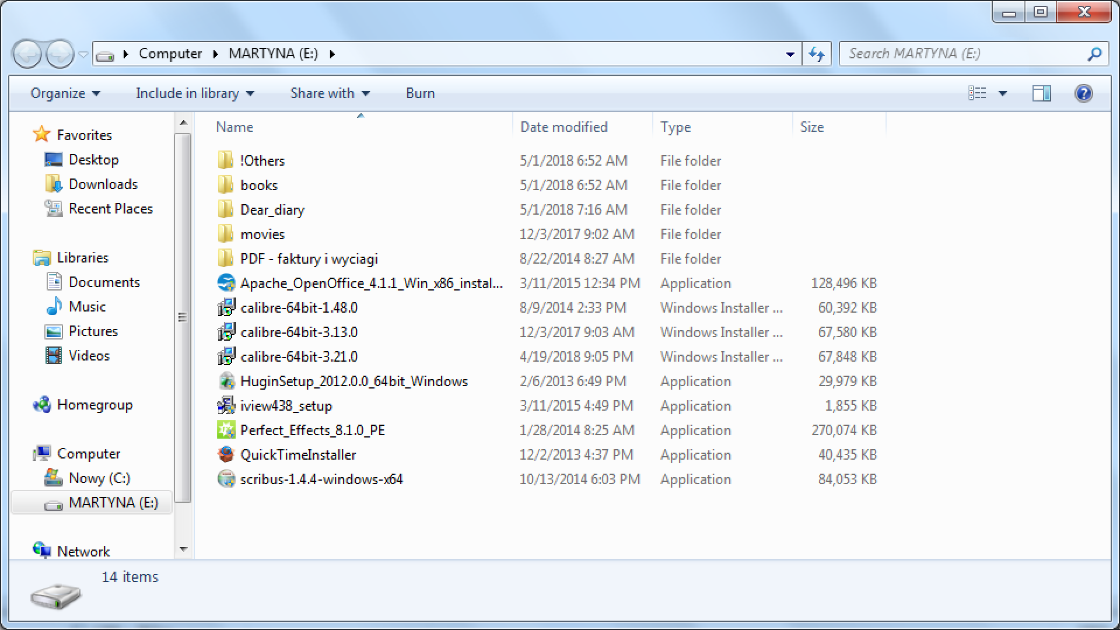Image resolution: width=1120 pixels, height=630 pixels.
Task: Click the Forward navigation arrow button
Action: 60,54
